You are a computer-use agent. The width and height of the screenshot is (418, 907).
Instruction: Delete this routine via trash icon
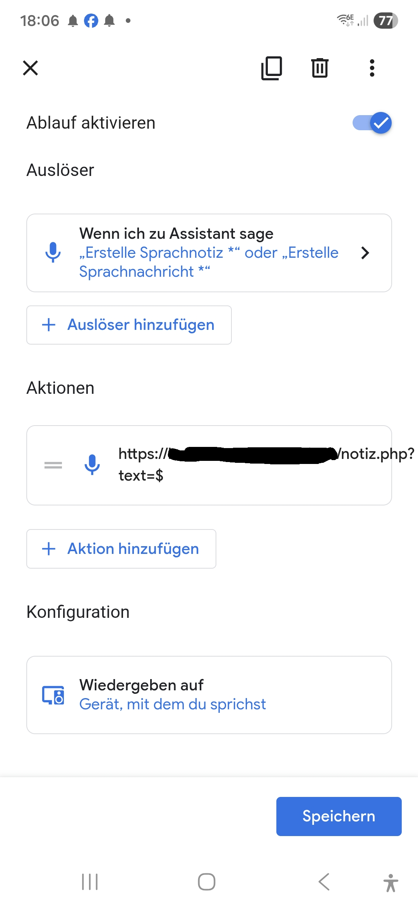tap(320, 68)
